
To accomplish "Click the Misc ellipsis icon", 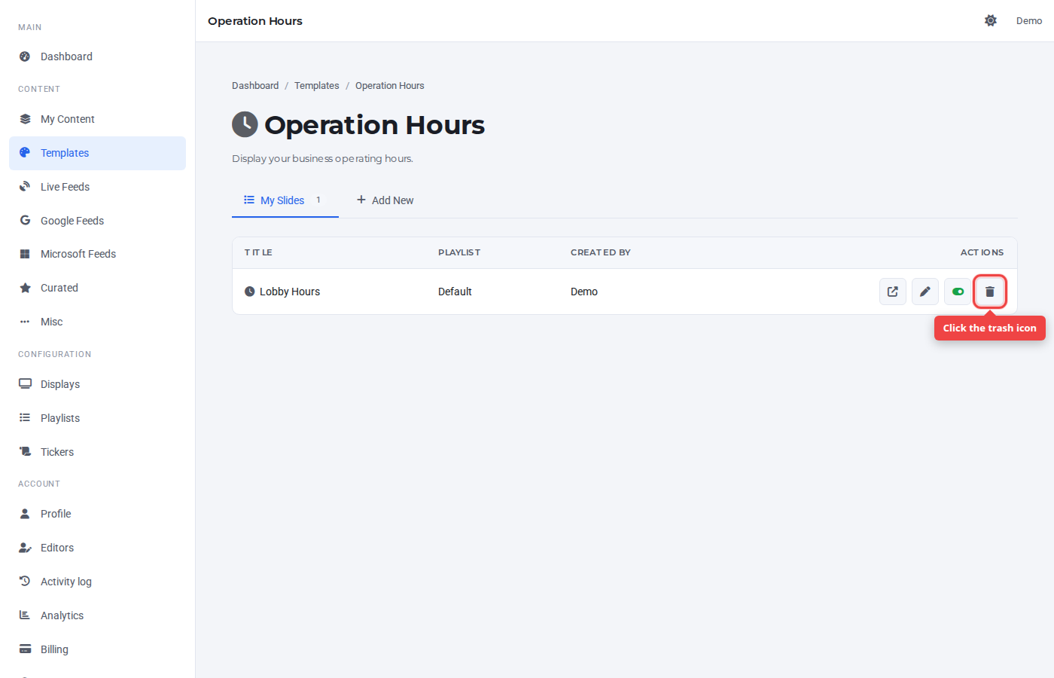I will click(x=25, y=322).
